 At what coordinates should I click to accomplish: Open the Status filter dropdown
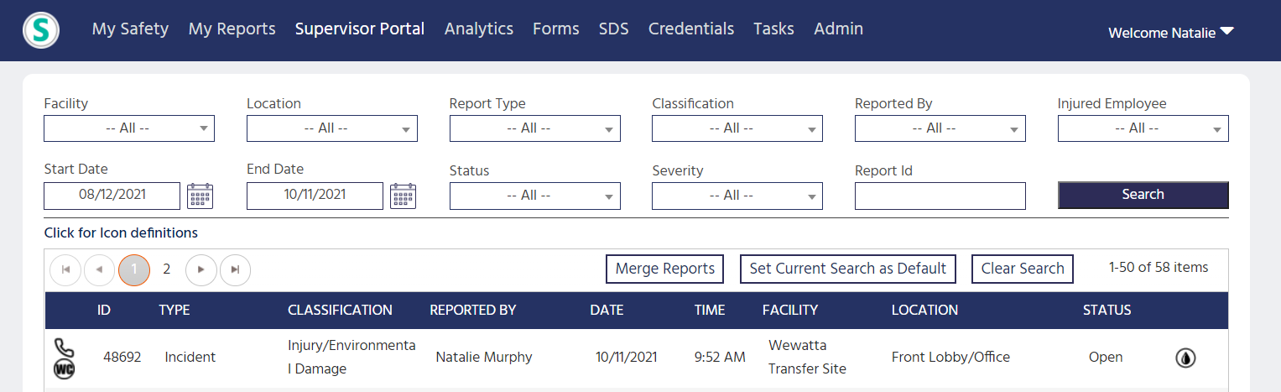(x=535, y=196)
